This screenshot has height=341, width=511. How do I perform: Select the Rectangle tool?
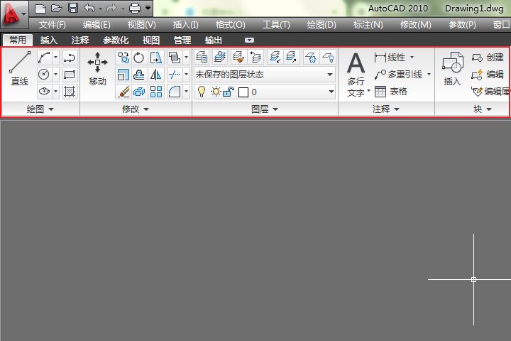coord(70,75)
